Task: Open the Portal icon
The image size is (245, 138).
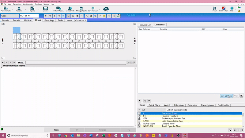Action: [215, 9]
